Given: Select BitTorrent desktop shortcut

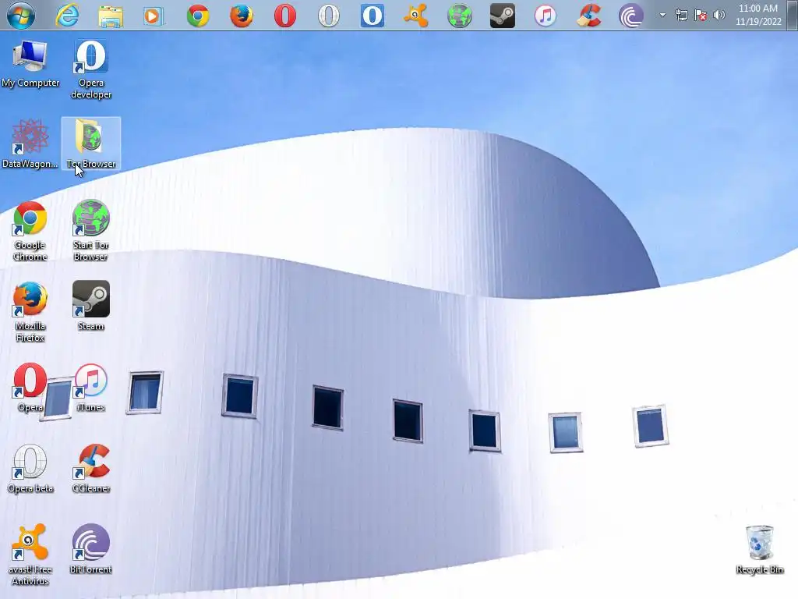Looking at the screenshot, I should [x=91, y=549].
